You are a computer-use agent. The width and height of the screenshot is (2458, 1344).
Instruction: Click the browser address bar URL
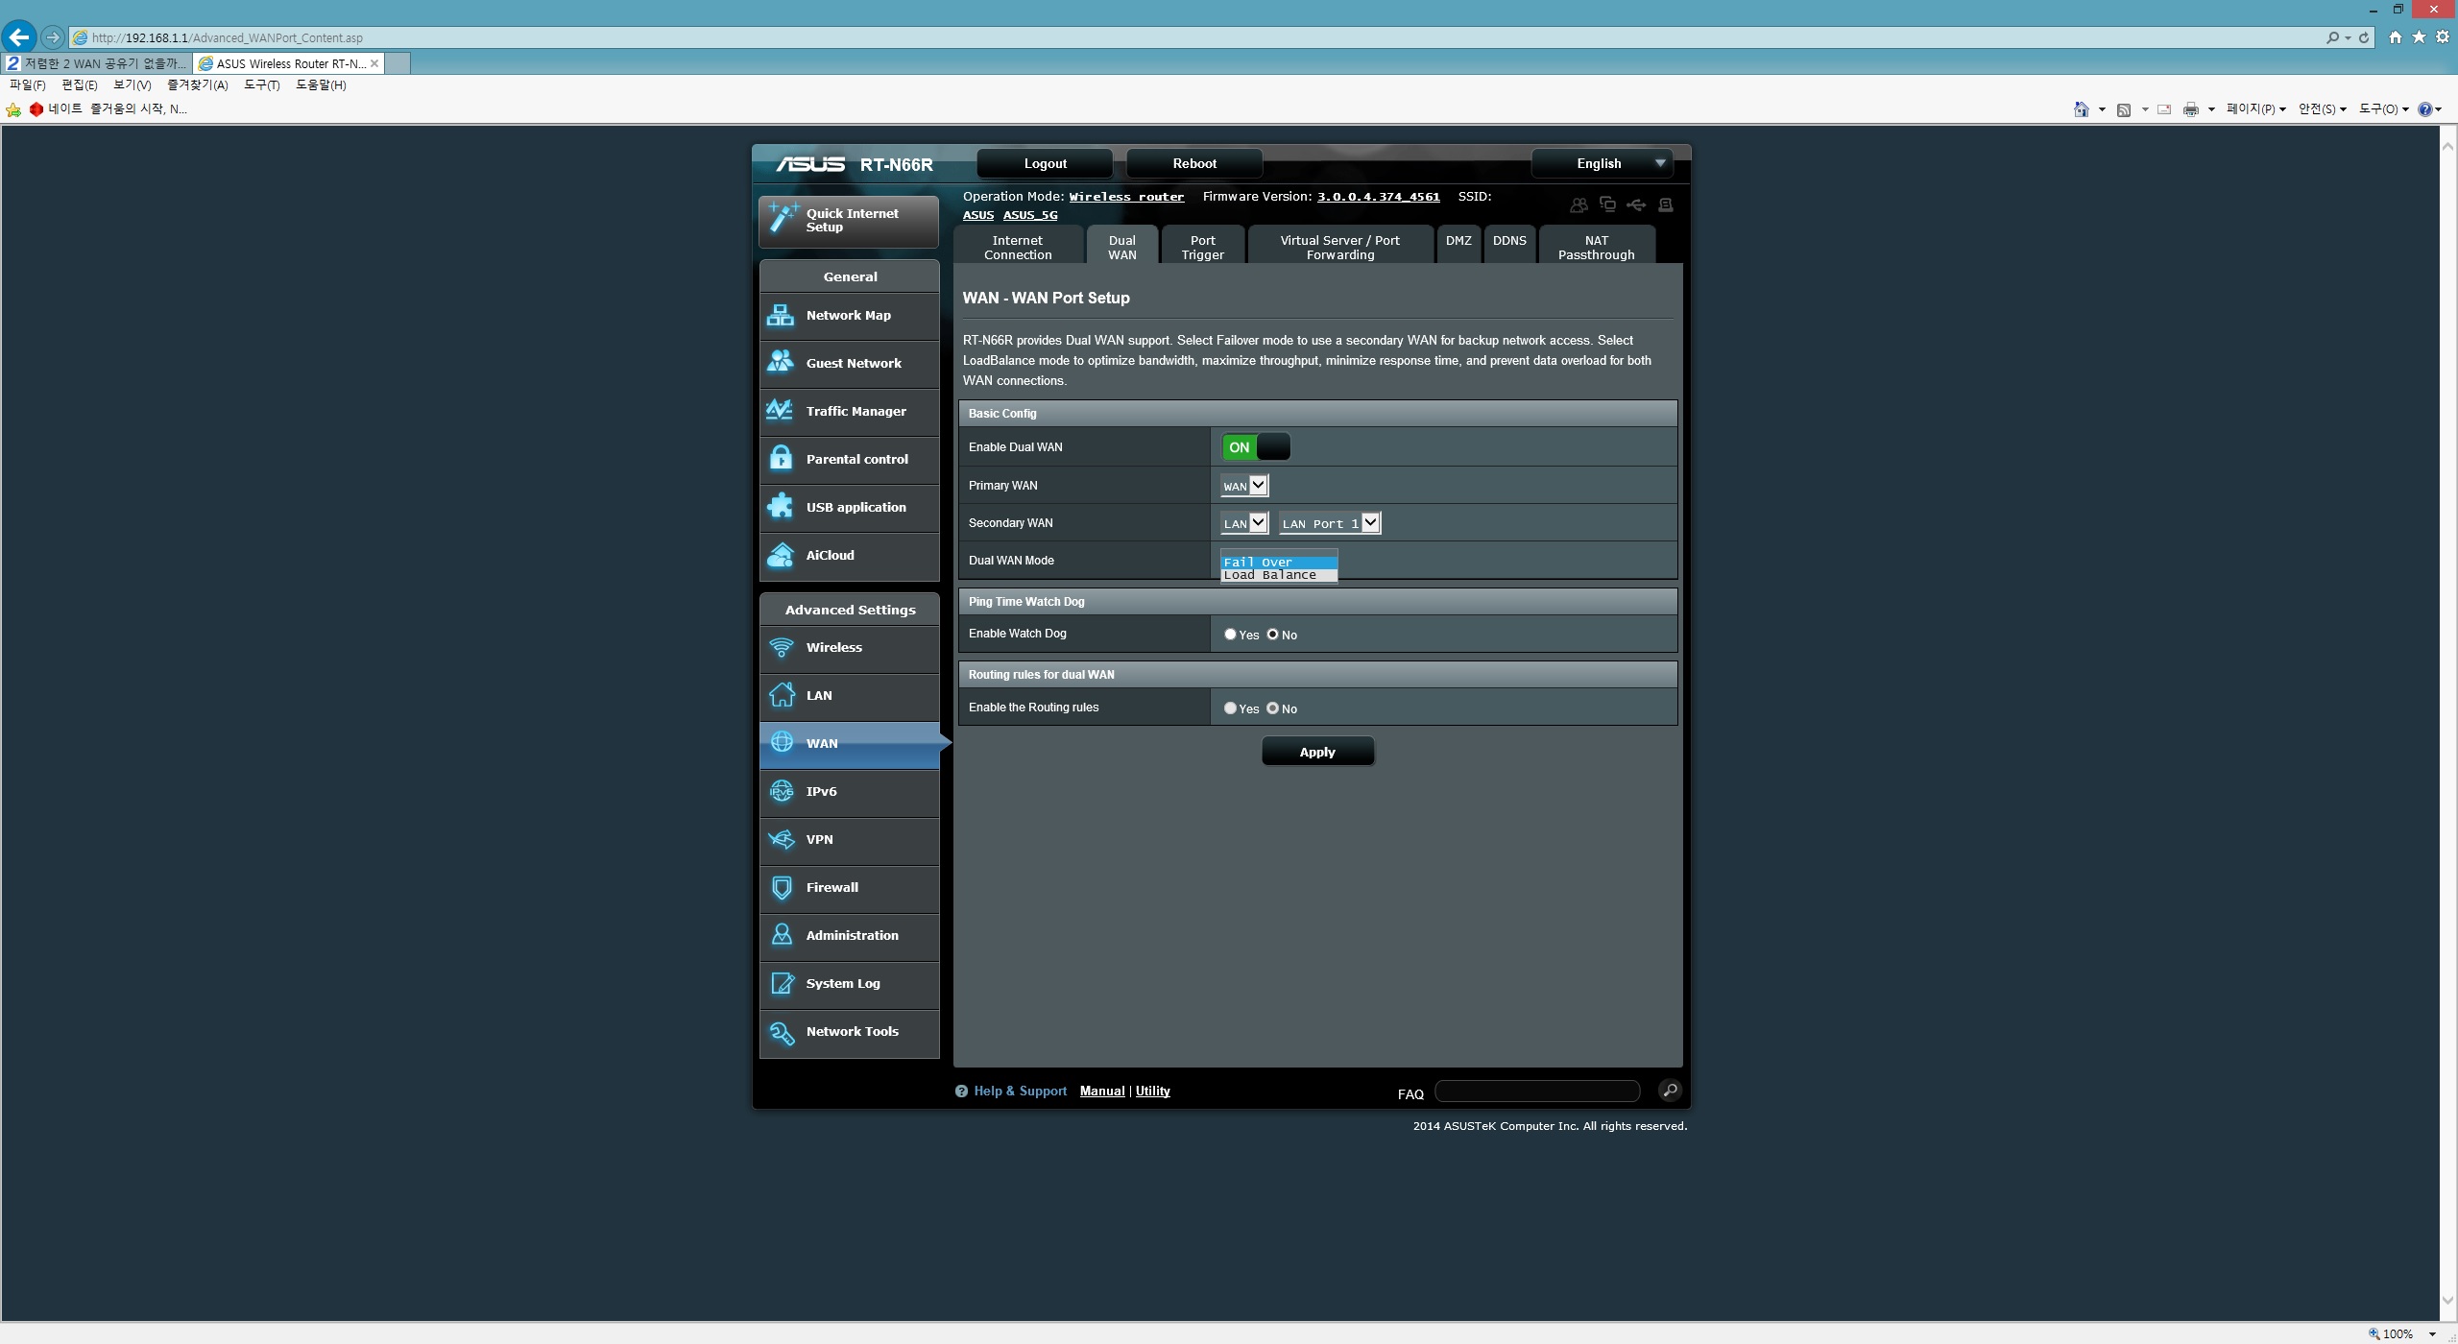point(228,38)
